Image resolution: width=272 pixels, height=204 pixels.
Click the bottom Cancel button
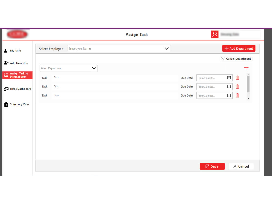(x=241, y=166)
